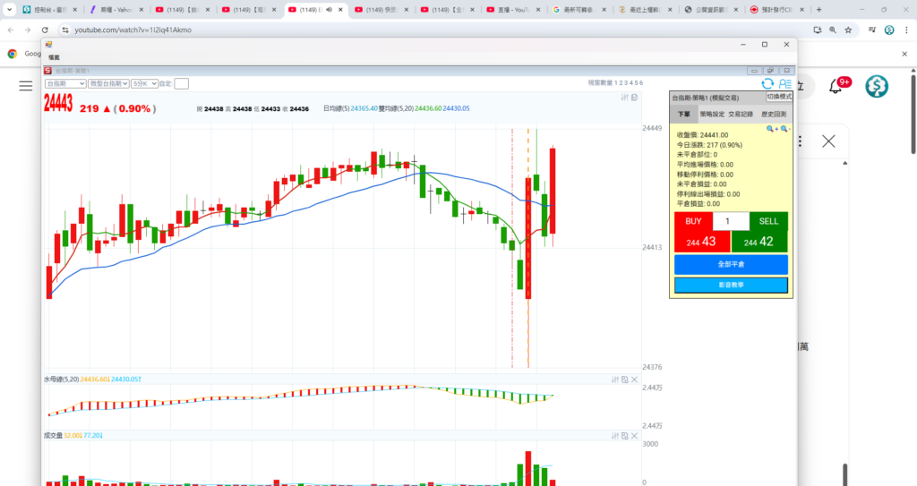Image resolution: width=917 pixels, height=486 pixels.
Task: Mute the playing YouTube tab speaker icon
Action: pos(329,9)
